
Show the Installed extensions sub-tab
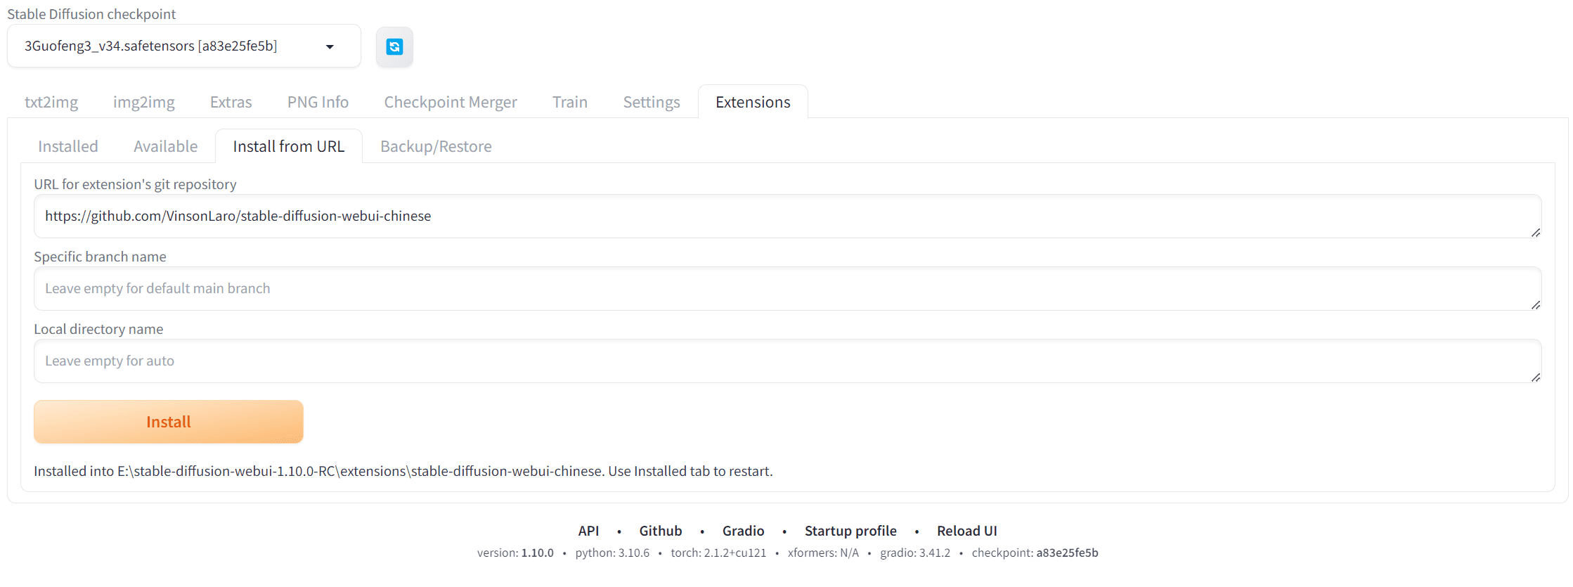68,146
